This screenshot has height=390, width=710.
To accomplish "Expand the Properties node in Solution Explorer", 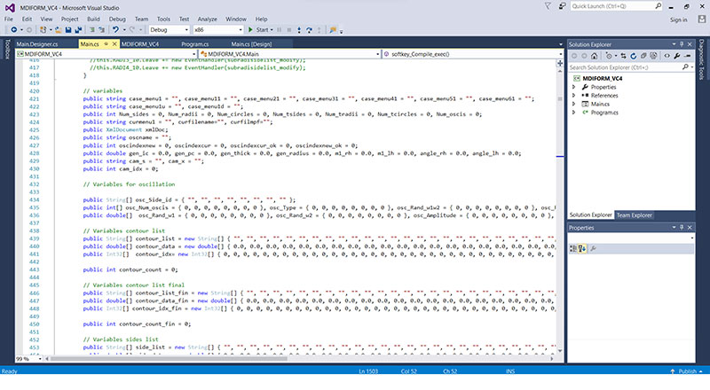I will click(x=574, y=87).
